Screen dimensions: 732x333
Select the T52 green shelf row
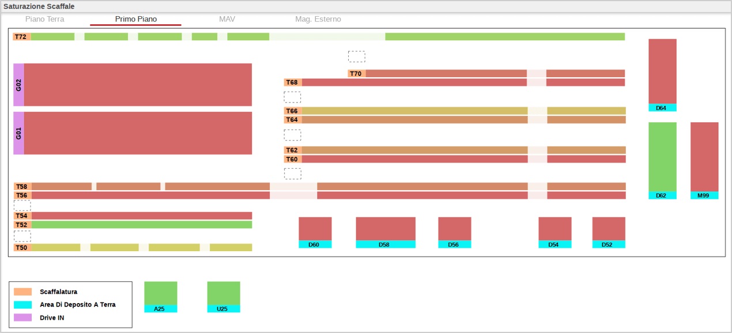point(141,225)
